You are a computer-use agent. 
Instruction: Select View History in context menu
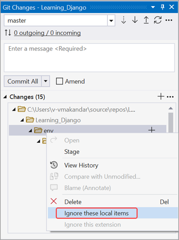tap(81, 165)
